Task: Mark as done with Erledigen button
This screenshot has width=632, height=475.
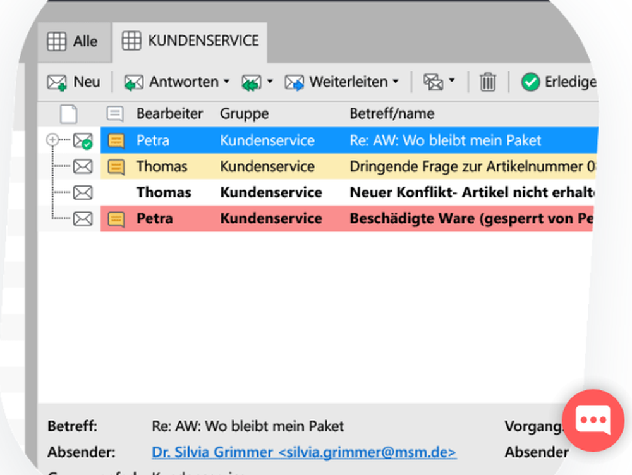Action: (559, 82)
